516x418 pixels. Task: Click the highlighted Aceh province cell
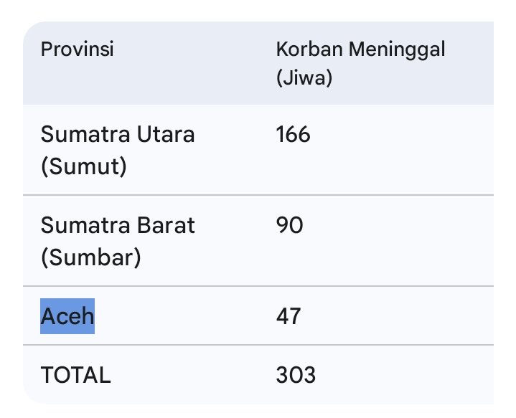[67, 316]
